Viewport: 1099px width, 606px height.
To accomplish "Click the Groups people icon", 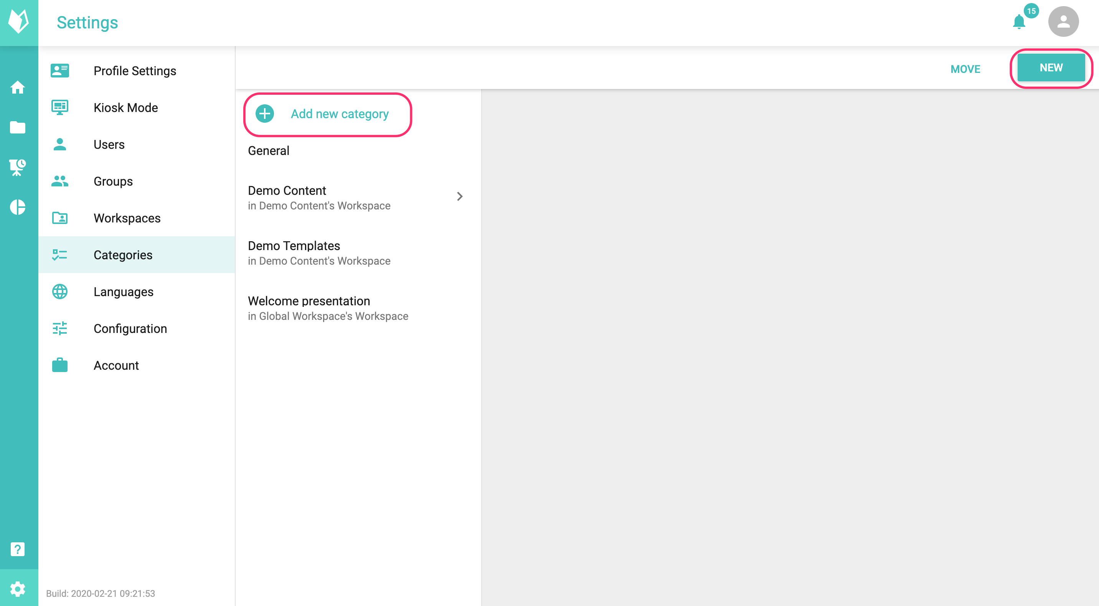I will pos(60,181).
